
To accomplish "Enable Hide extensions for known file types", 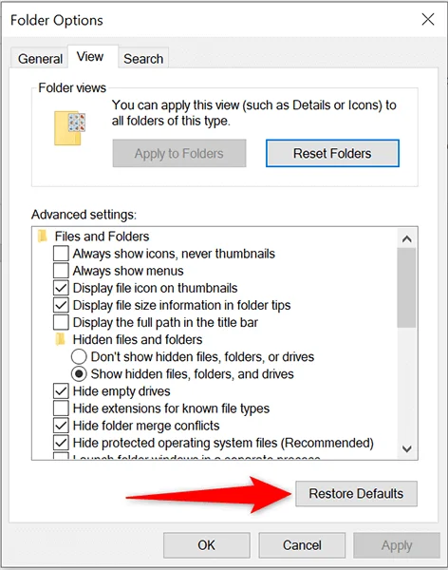I will 61,408.
